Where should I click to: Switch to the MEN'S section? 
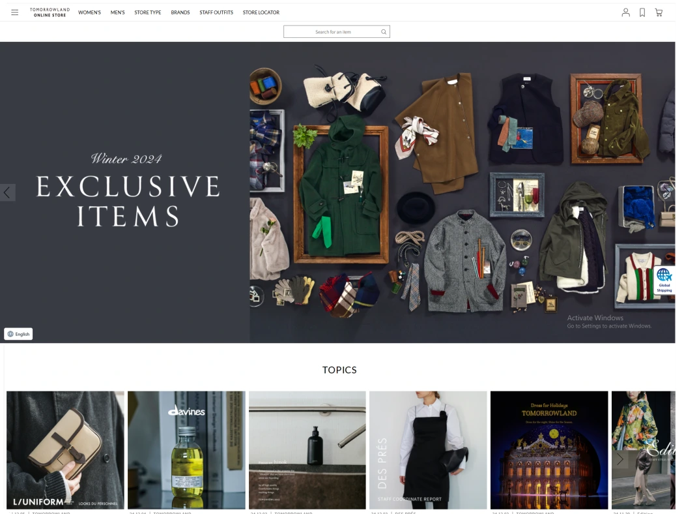click(x=117, y=12)
